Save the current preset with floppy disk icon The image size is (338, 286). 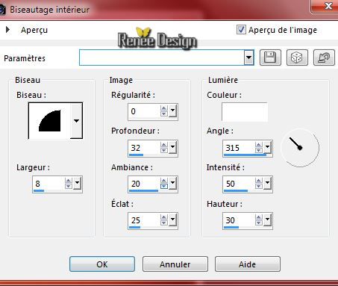click(270, 57)
